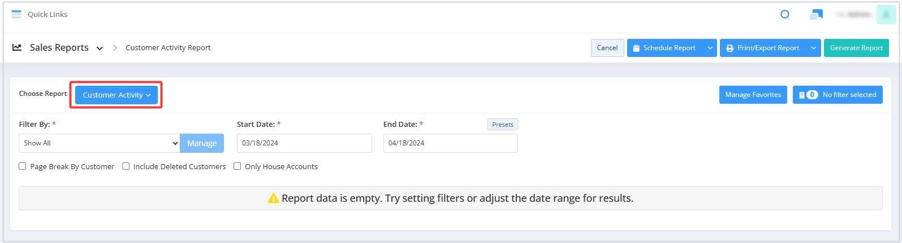The height and width of the screenshot is (243, 902).
Task: Toggle Only House Accounts checkbox
Action: click(x=238, y=166)
